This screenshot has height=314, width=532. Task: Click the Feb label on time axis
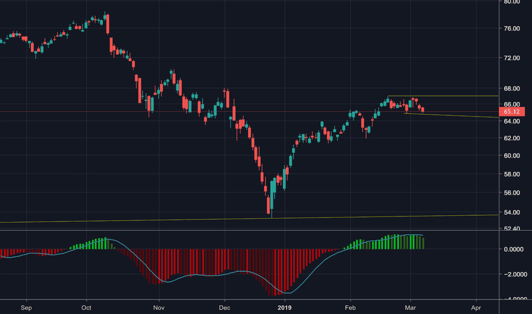click(350, 308)
